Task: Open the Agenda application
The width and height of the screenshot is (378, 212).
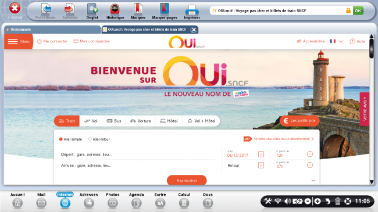Action: tap(137, 200)
